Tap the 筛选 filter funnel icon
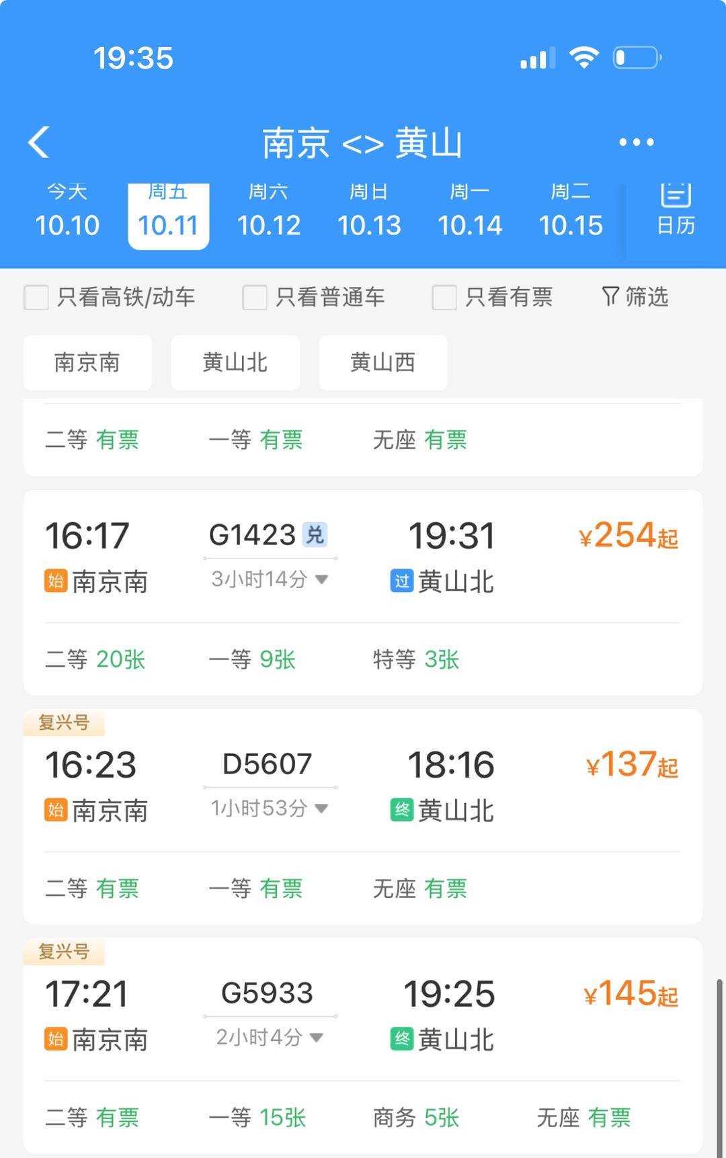 coord(610,296)
